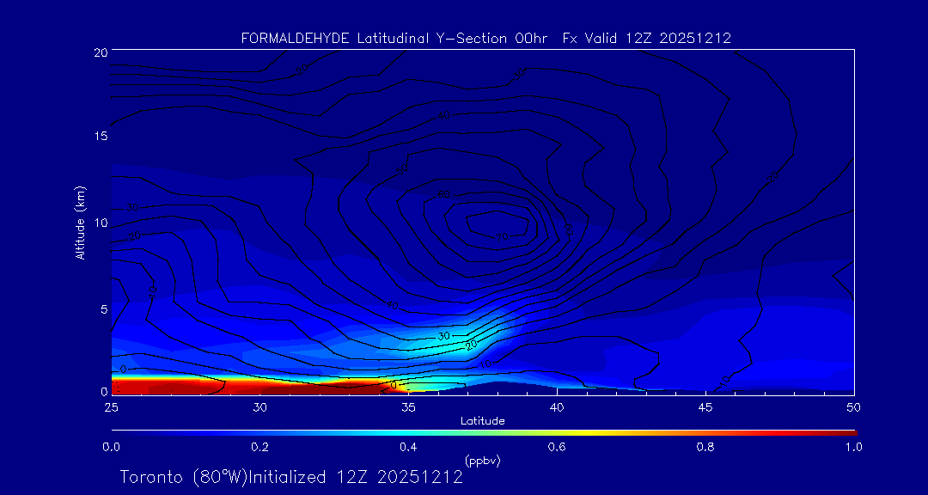Select the dark red end of colorbar

click(x=846, y=431)
